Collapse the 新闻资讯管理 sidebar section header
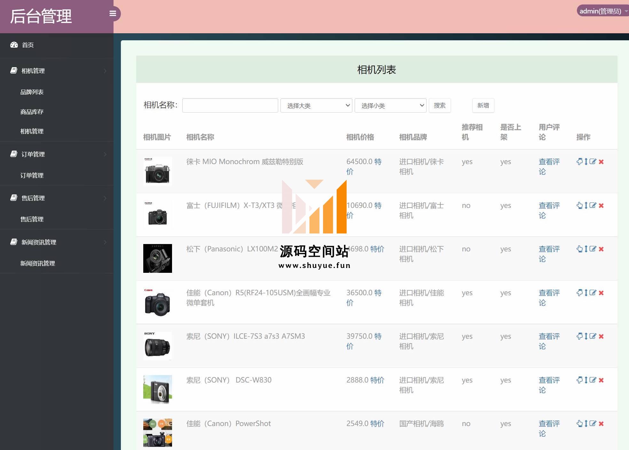 [57, 242]
